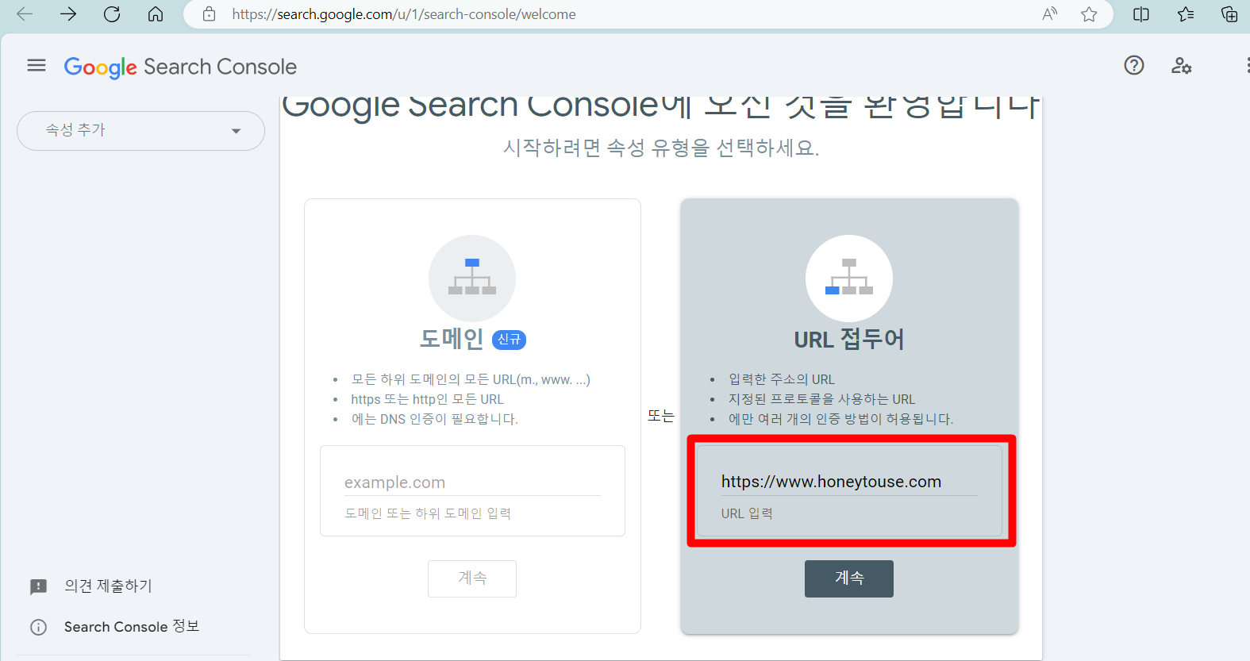The image size is (1250, 661).
Task: Click the text 모든 하위 도메인의 모든 URL
Action: pos(471,379)
